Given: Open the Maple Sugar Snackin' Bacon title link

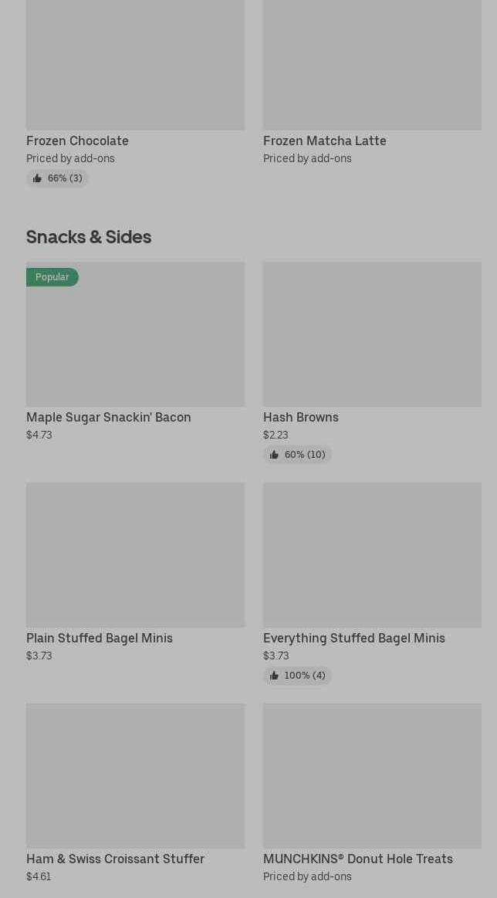Looking at the screenshot, I should [109, 417].
